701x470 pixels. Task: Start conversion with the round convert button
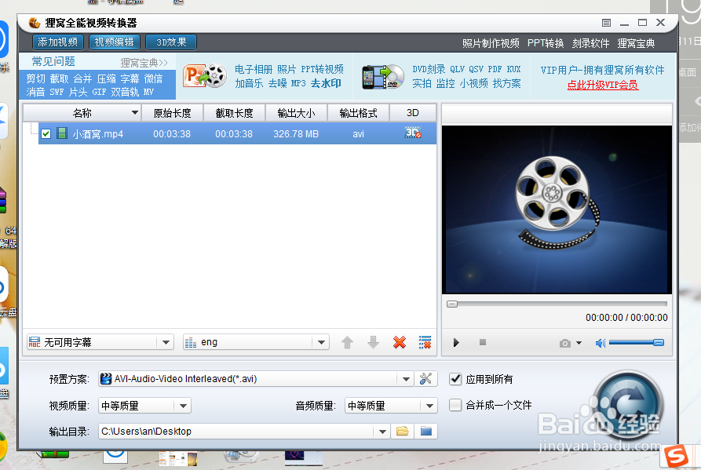pos(630,405)
